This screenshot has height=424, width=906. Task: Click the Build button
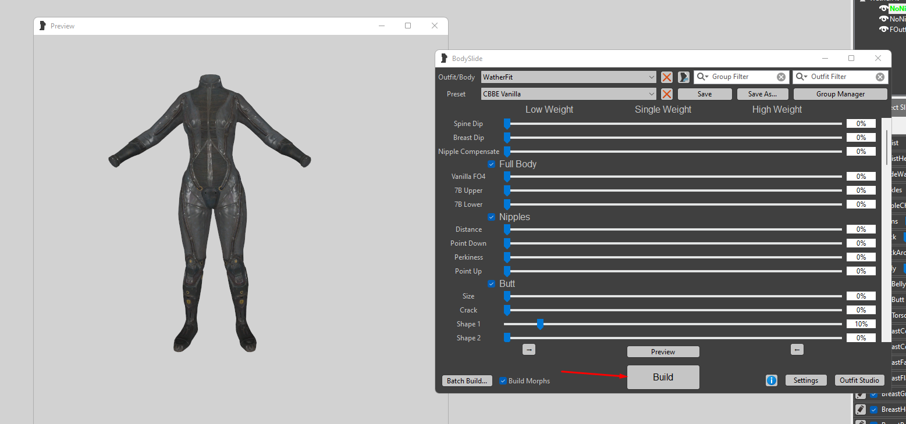[663, 377]
